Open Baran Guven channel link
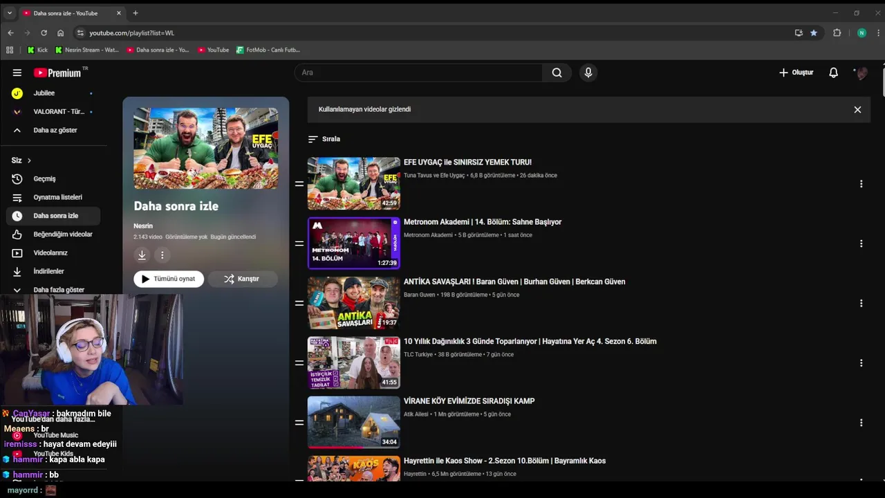 (420, 295)
